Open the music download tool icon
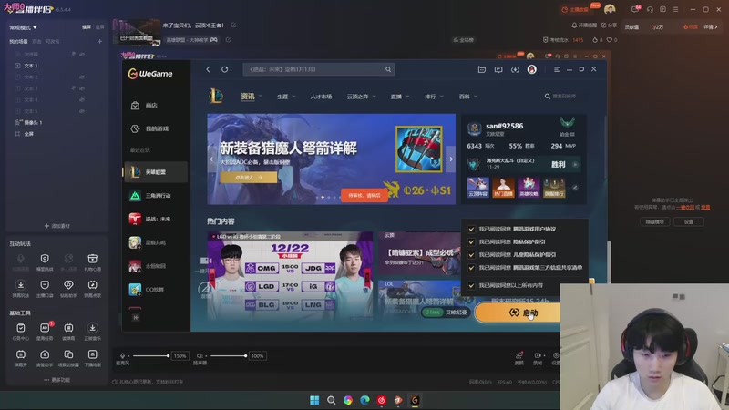729x410 pixels. point(93,329)
